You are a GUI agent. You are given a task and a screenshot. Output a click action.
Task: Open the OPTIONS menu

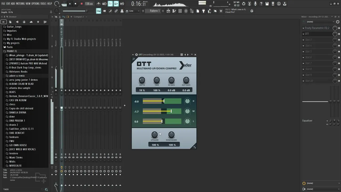35,4
